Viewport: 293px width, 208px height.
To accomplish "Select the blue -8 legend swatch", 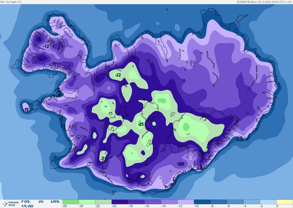I will point(219,202).
